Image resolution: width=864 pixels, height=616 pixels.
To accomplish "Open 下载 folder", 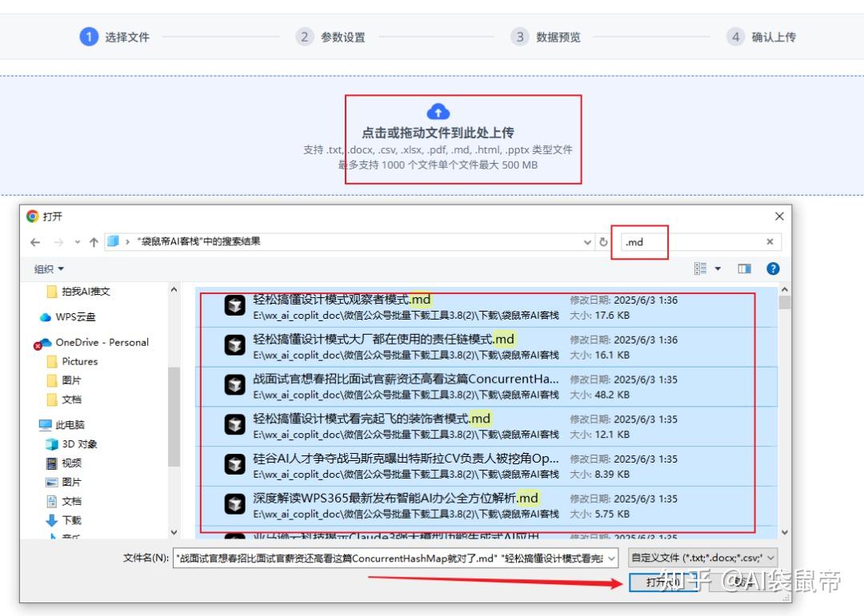I will tap(64, 520).
